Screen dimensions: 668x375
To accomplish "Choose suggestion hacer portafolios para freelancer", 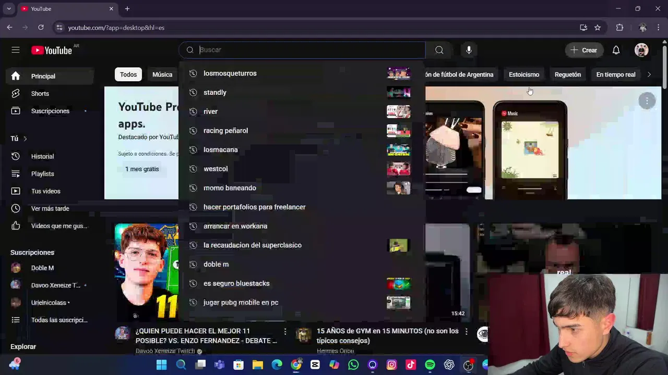I will (302, 207).
